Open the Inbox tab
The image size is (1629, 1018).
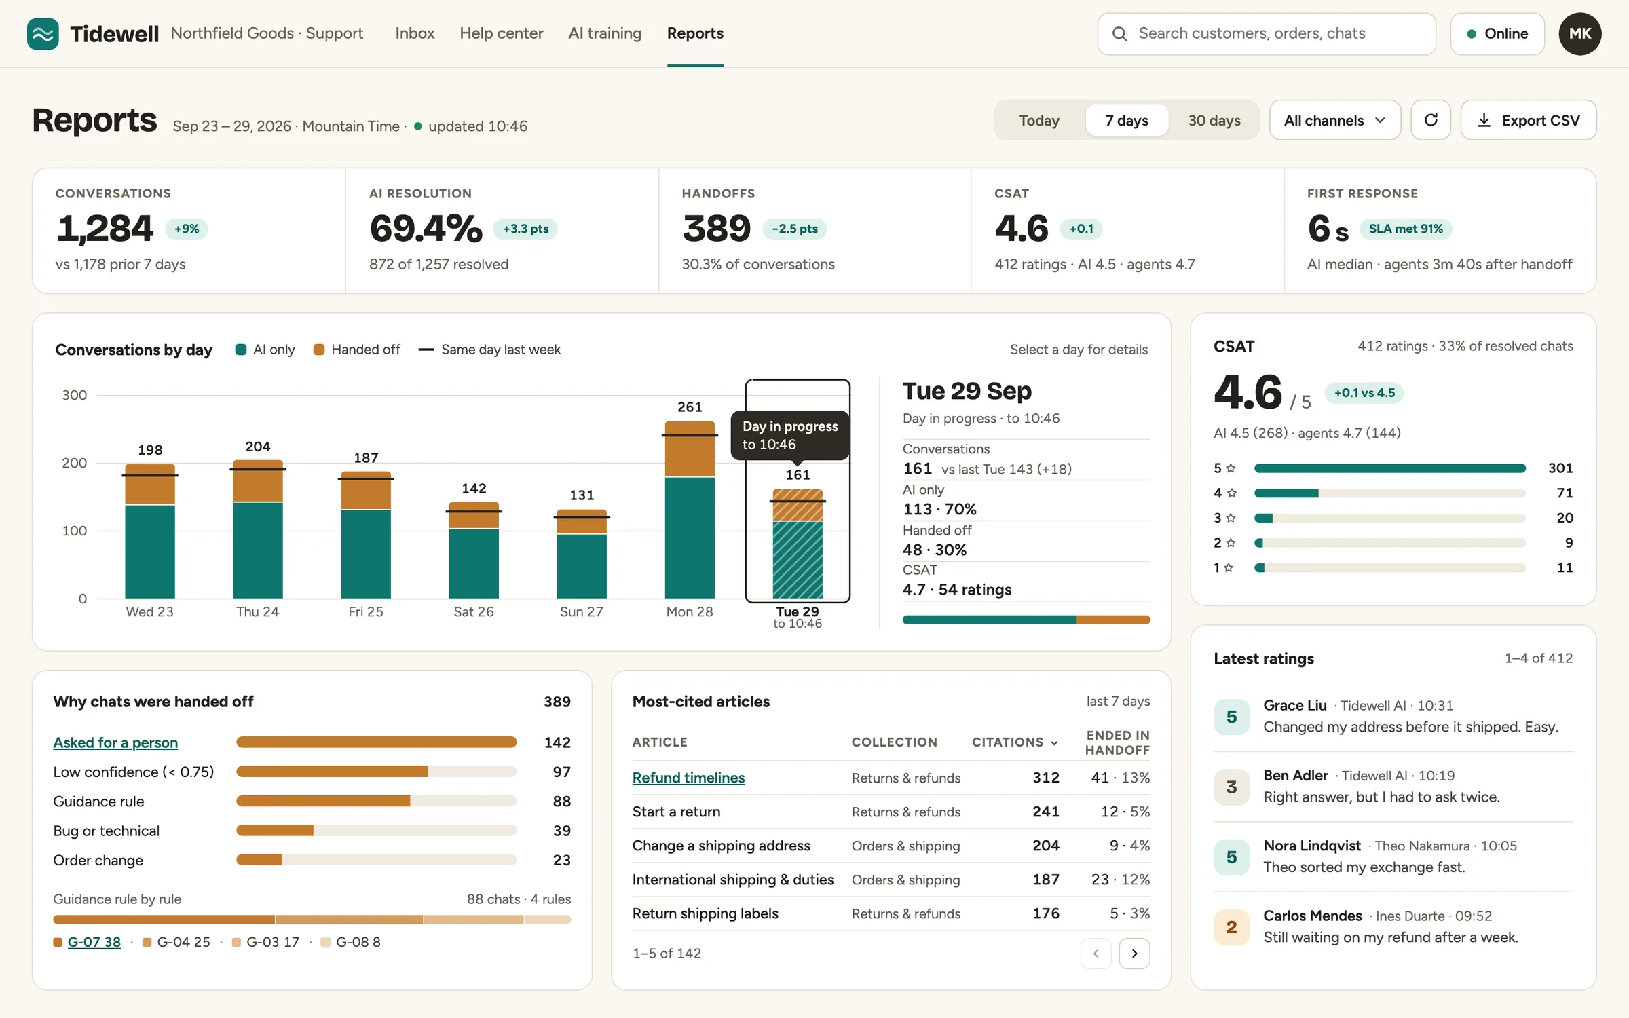point(415,33)
